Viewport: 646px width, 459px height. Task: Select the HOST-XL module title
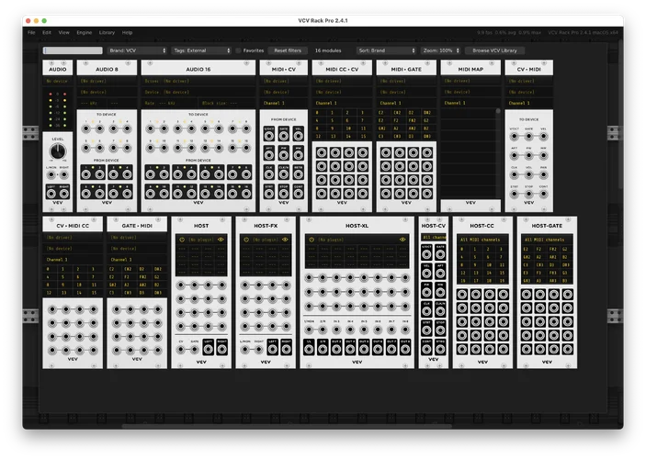(x=357, y=226)
